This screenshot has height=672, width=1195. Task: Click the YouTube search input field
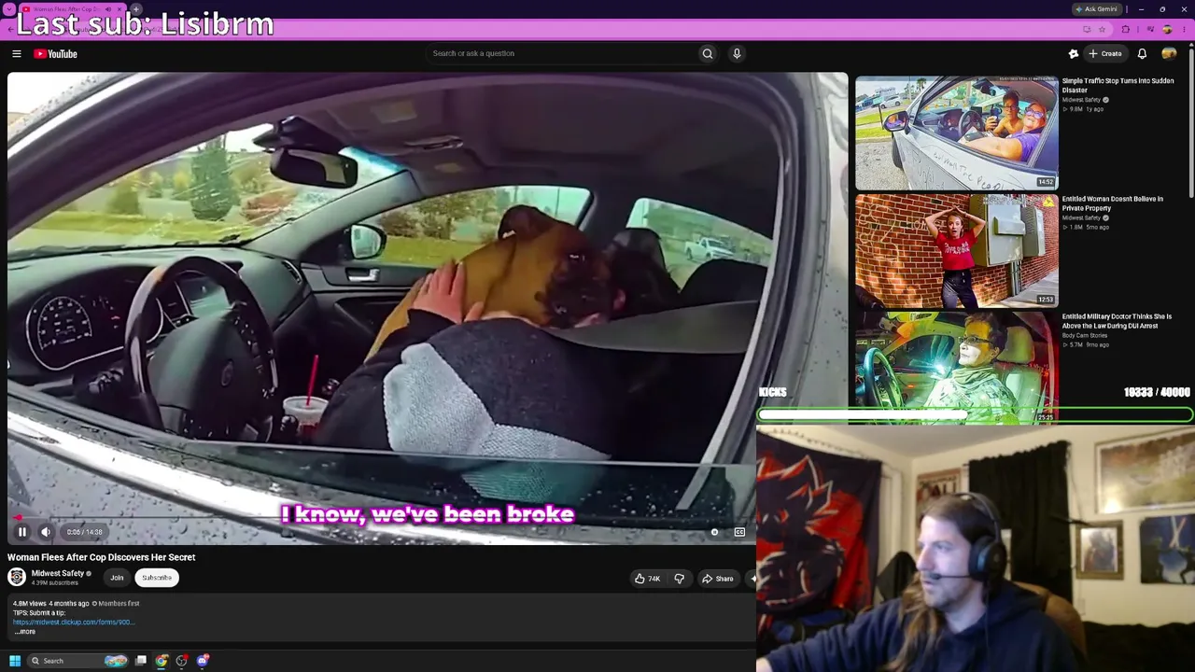click(563, 53)
